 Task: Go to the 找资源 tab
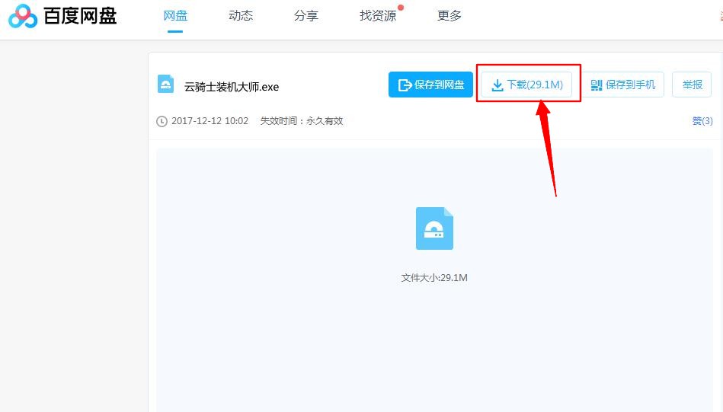click(x=378, y=16)
